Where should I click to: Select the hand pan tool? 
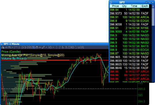pos(37,47)
